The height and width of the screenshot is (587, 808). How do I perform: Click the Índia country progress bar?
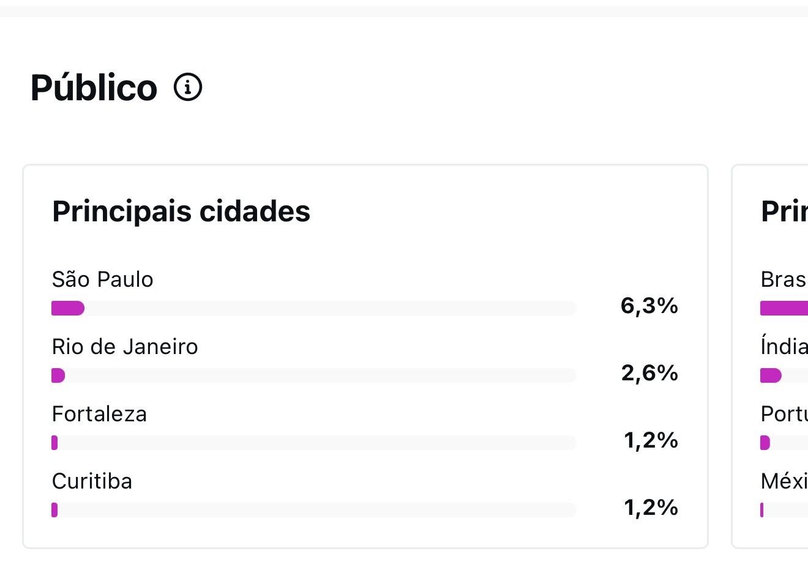coord(784,375)
